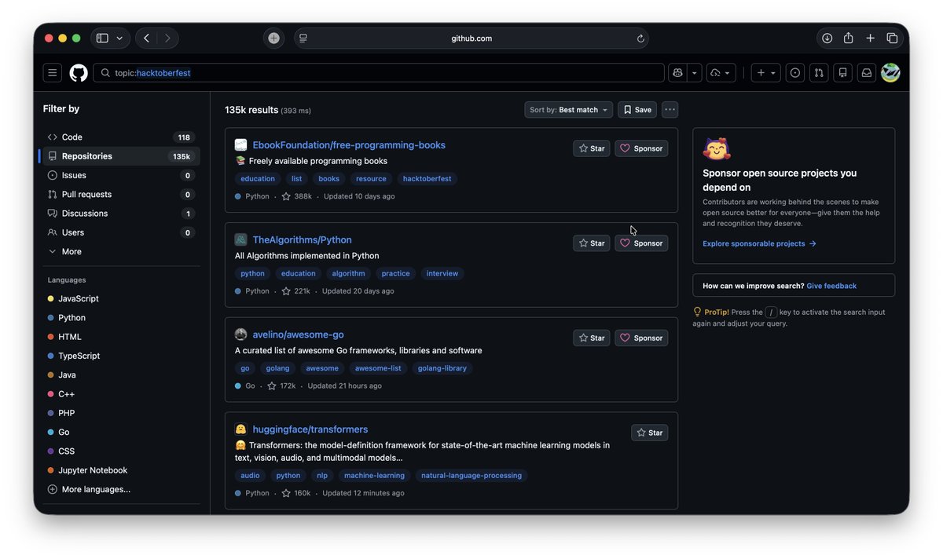Image resolution: width=943 pixels, height=559 pixels.
Task: Filter results by Issues
Action: coord(119,175)
